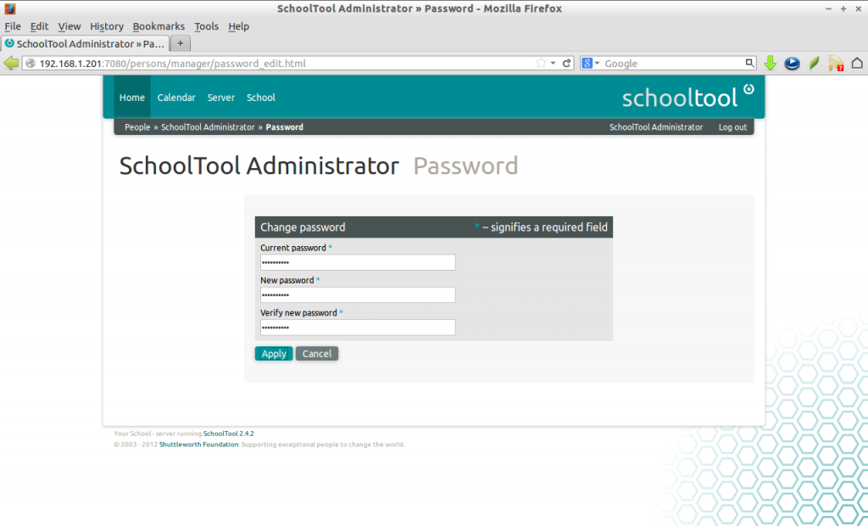Click inside the Current password field
The image size is (868, 526).
357,262
